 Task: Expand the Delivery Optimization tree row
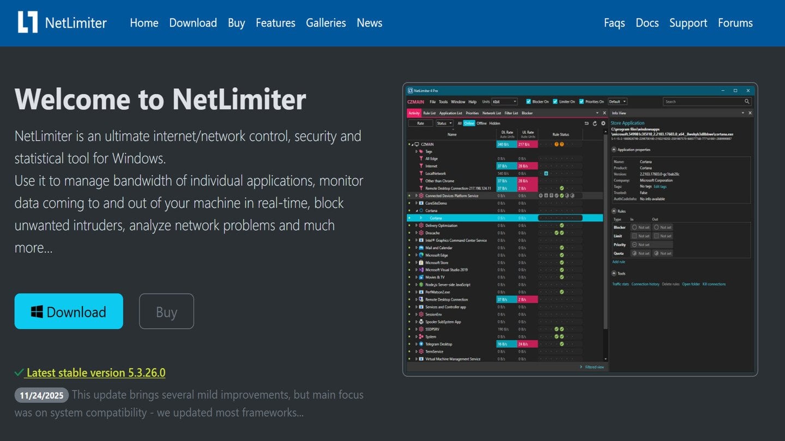(416, 225)
